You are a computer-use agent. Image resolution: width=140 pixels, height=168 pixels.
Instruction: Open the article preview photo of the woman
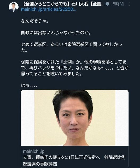click(75, 118)
